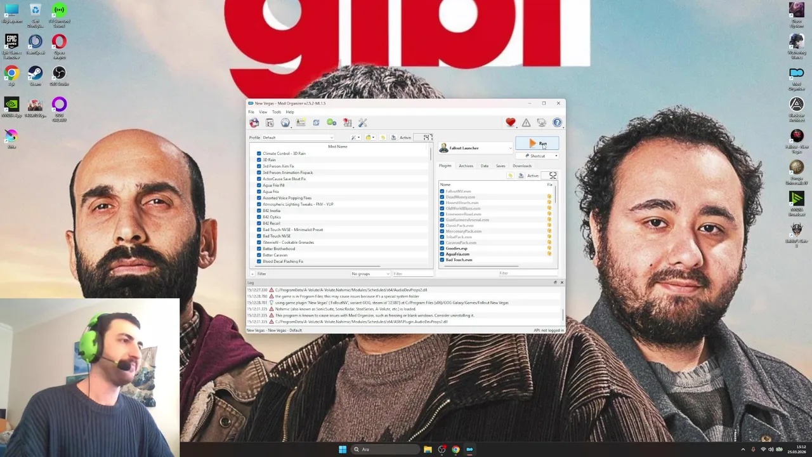This screenshot has height=457, width=812.
Task: Open the Tools menu
Action: pos(277,112)
